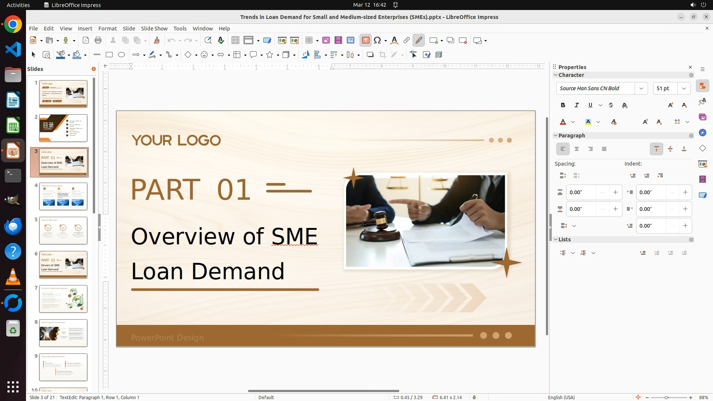Click the Display Grid toolbar icon
713x401 pixels.
pyautogui.click(x=235, y=40)
